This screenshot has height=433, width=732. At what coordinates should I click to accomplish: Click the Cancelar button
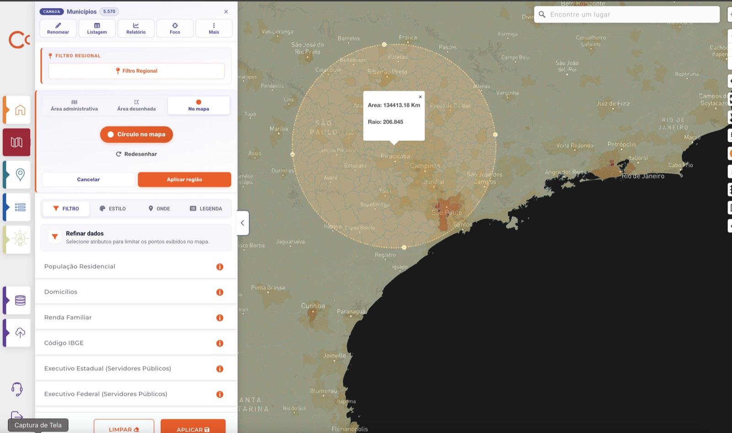pyautogui.click(x=88, y=179)
